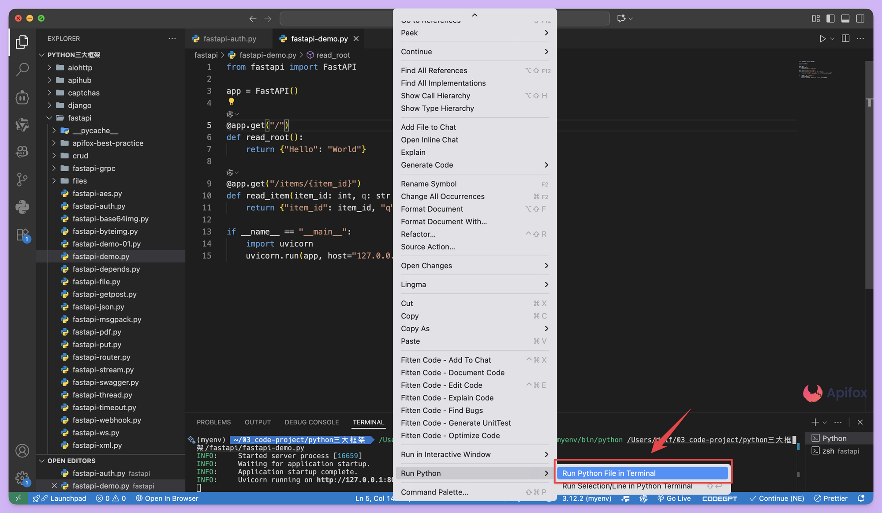Screen dimensions: 882x513
Task: Open the Python extension sidebar icon
Action: coord(22,207)
